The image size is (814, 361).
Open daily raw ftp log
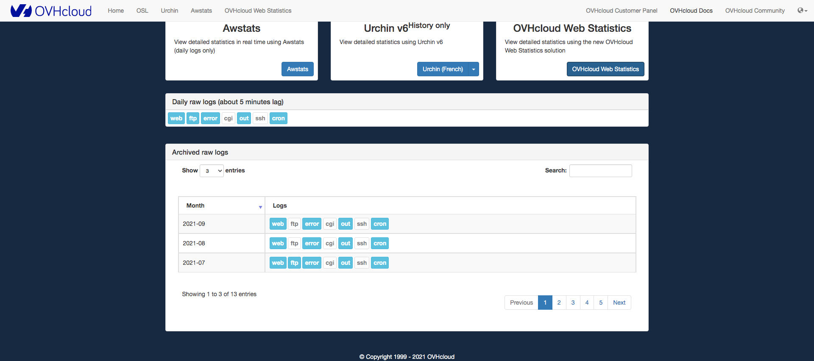(x=193, y=118)
